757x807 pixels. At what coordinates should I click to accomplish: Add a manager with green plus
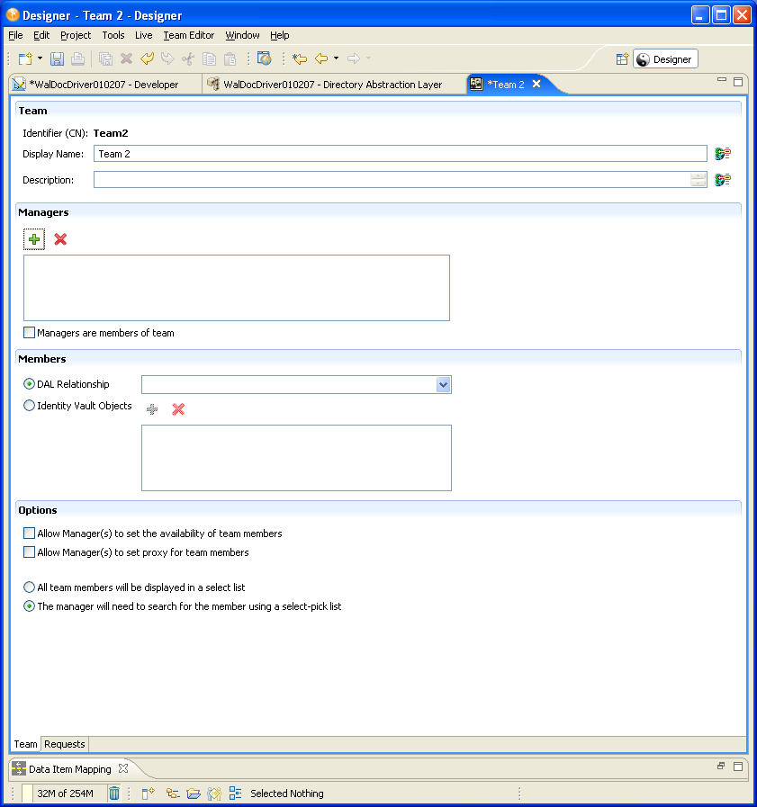click(x=34, y=239)
